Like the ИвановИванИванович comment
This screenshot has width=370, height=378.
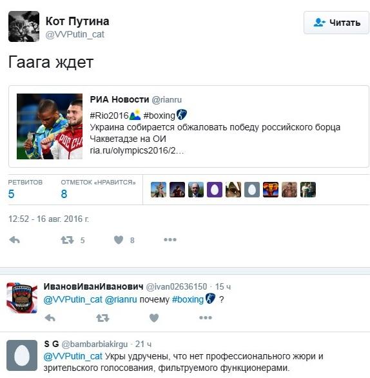[x=154, y=318]
